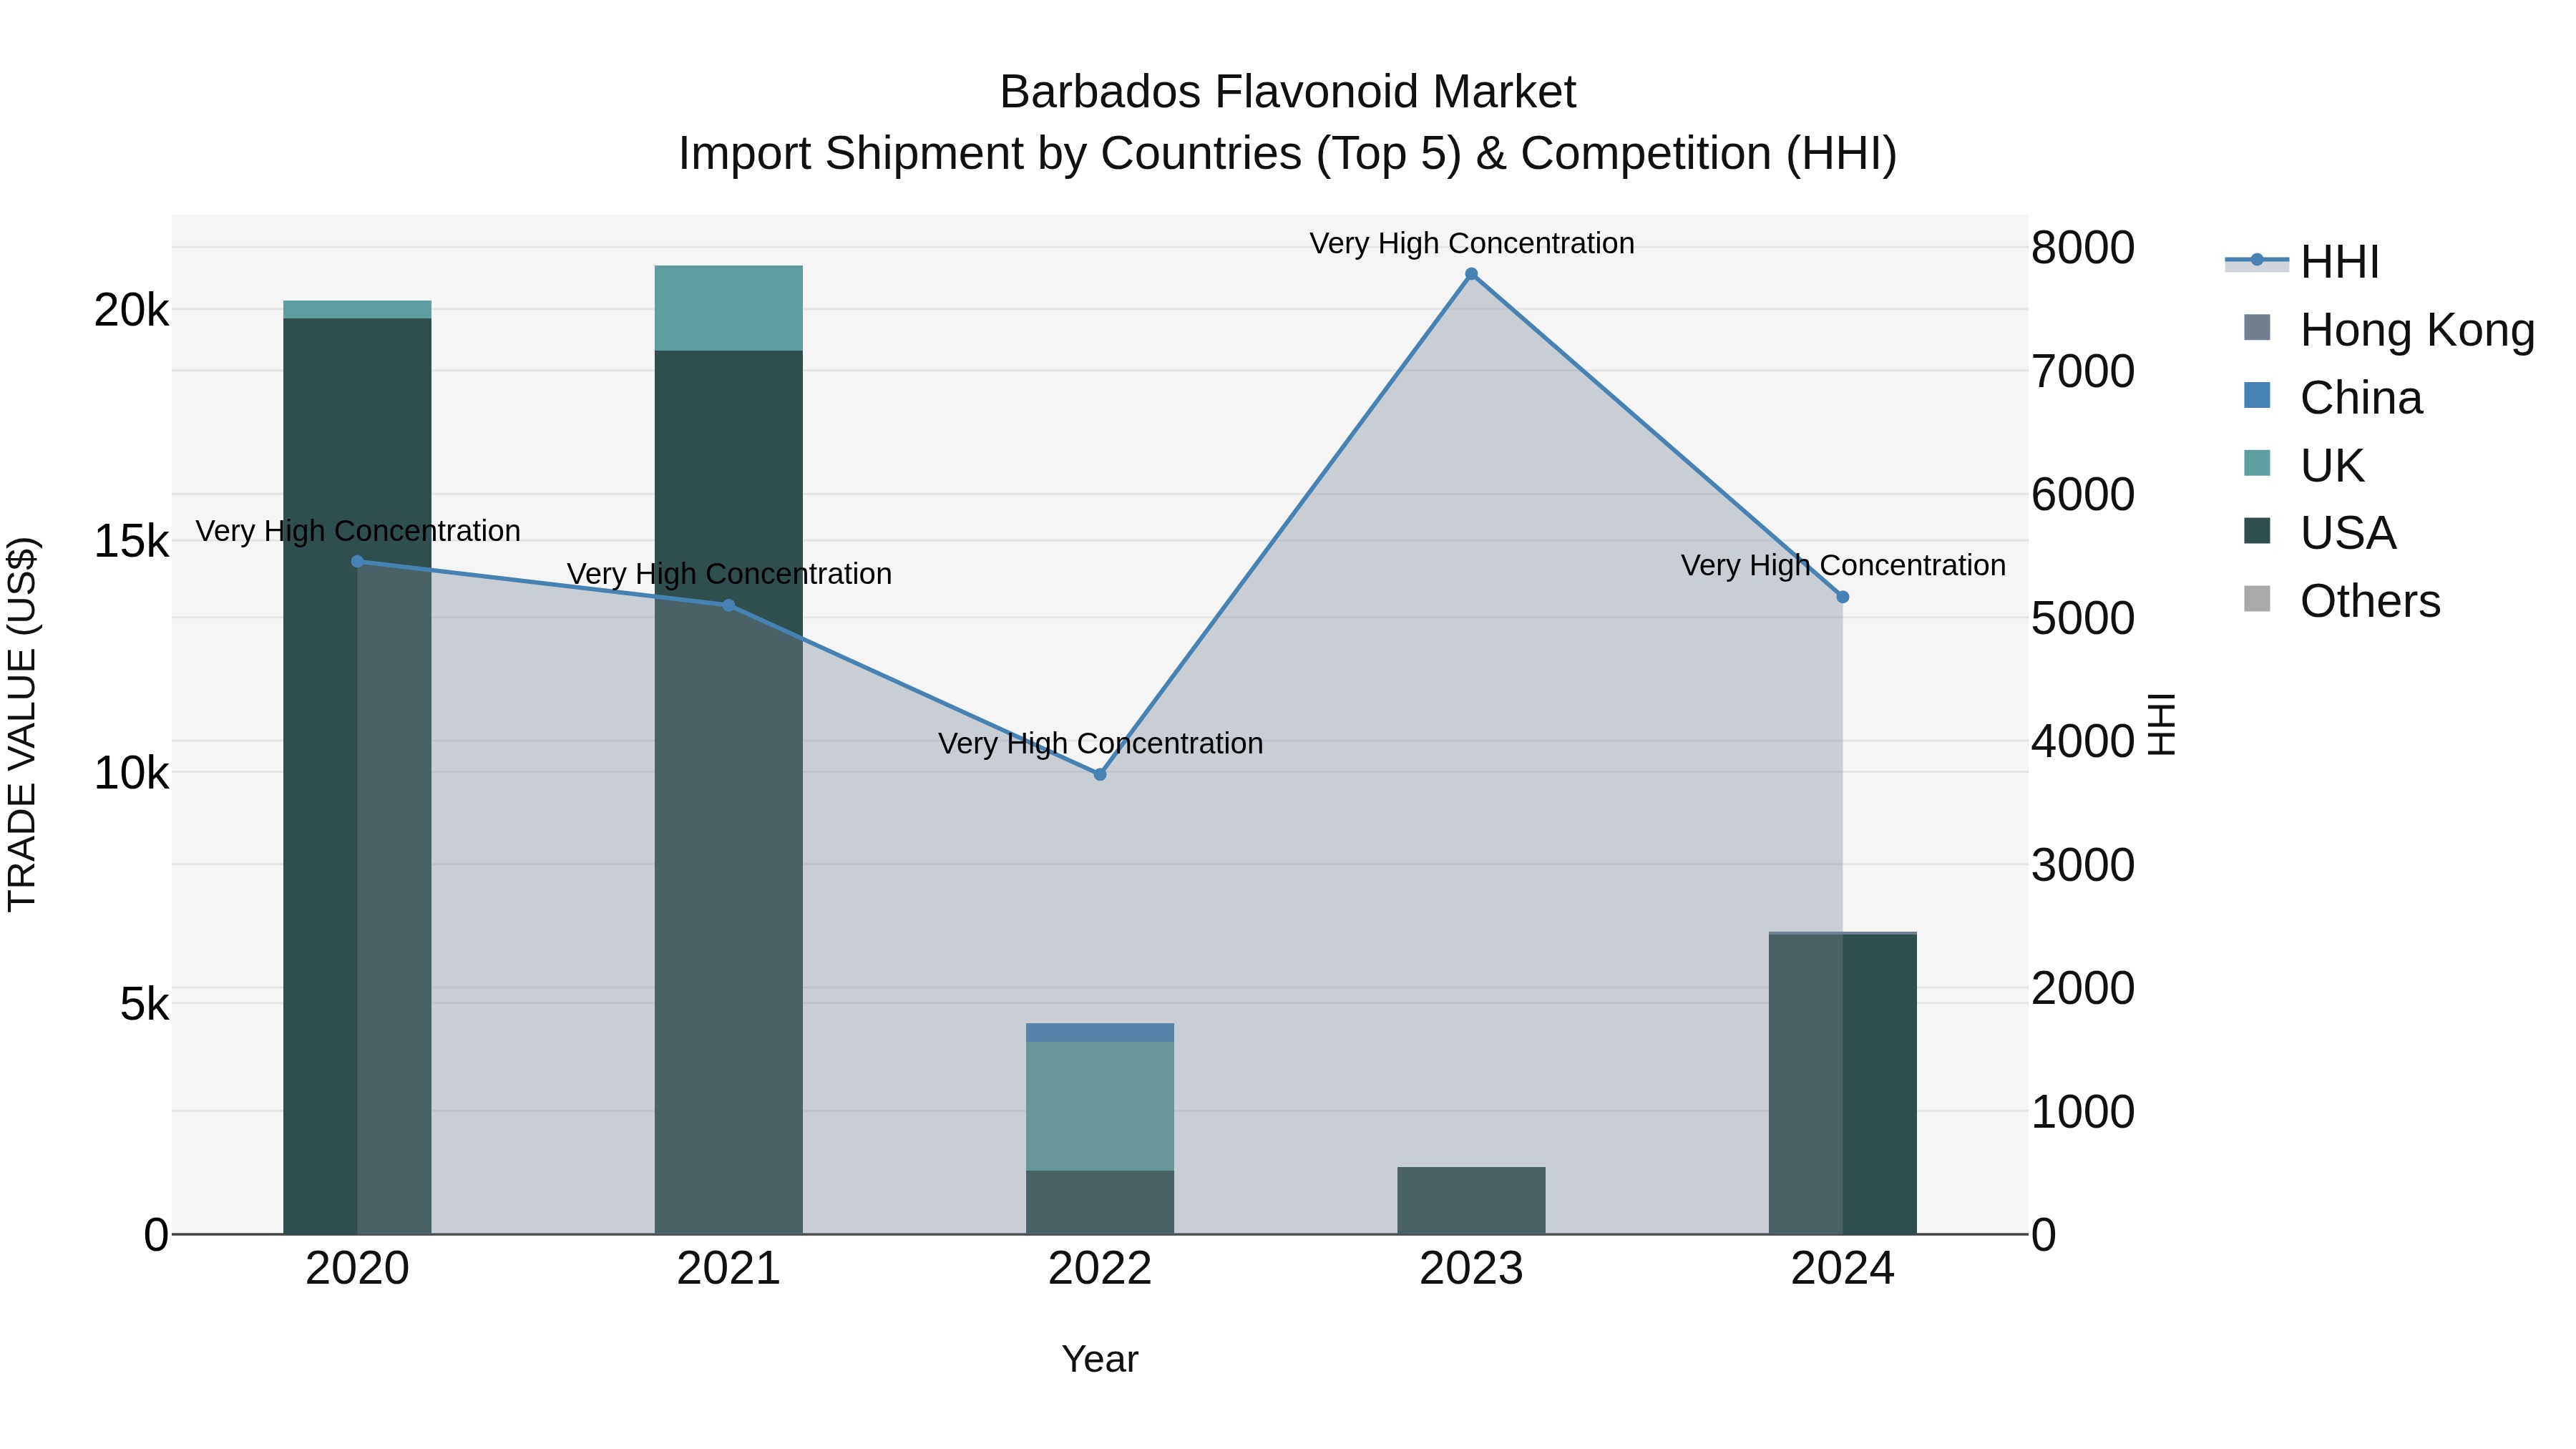Image resolution: width=2576 pixels, height=1449 pixels.
Task: Toggle the Hong Kong legend entry
Action: (2389, 330)
